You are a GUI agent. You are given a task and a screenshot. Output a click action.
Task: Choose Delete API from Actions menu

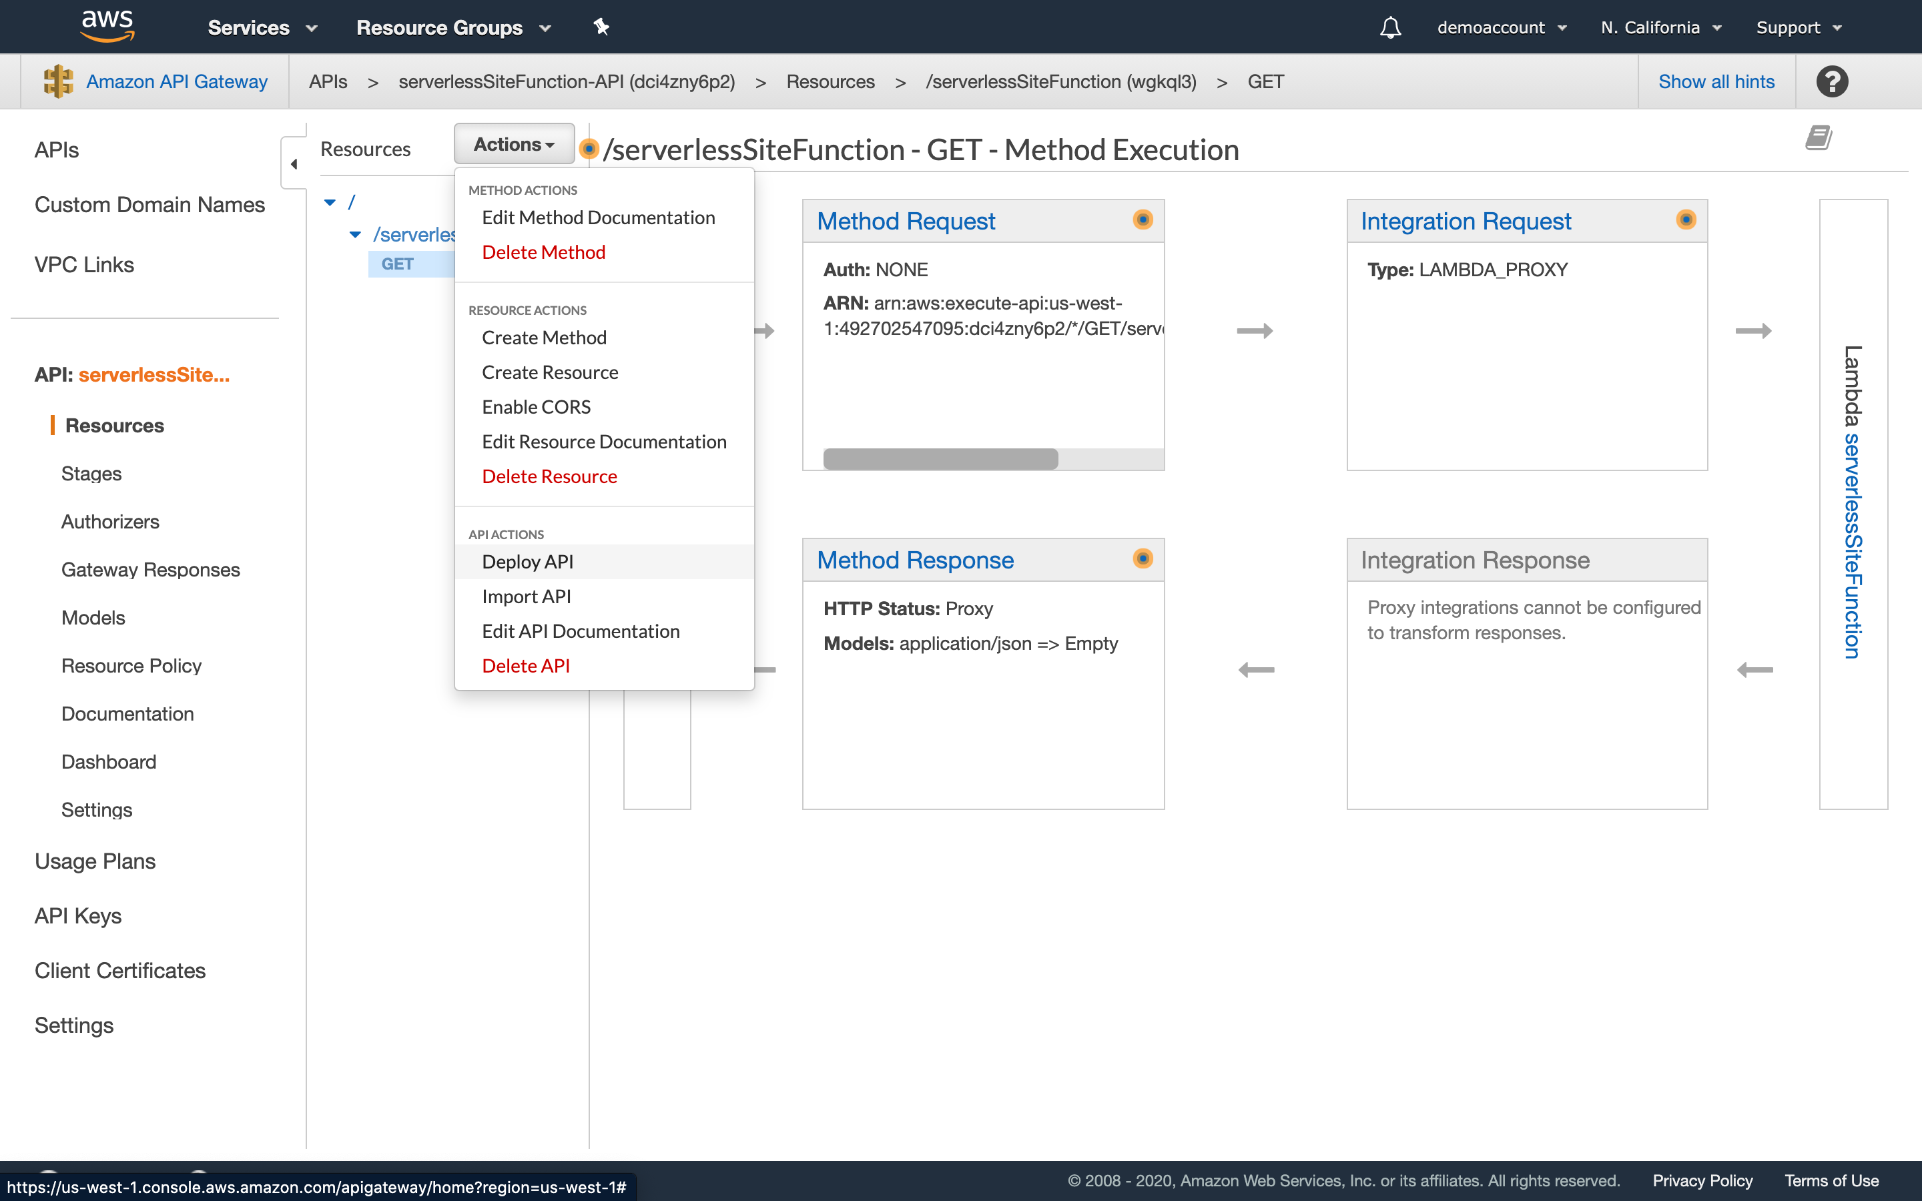(x=526, y=666)
